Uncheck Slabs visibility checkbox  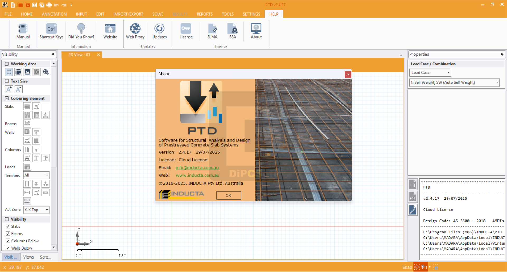coord(8,226)
